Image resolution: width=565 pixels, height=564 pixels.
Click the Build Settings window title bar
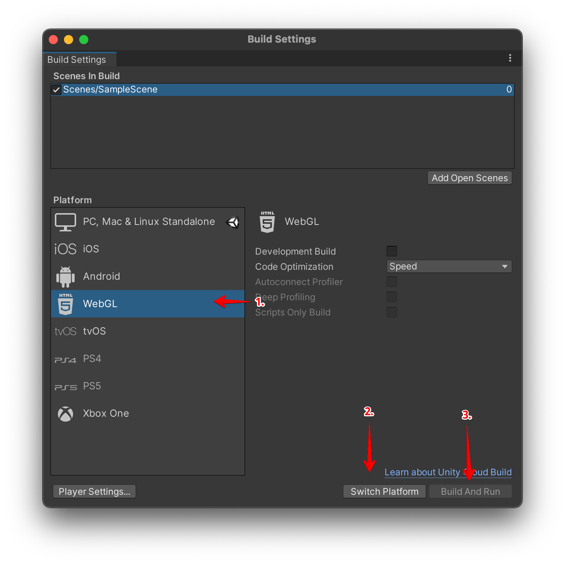point(282,39)
